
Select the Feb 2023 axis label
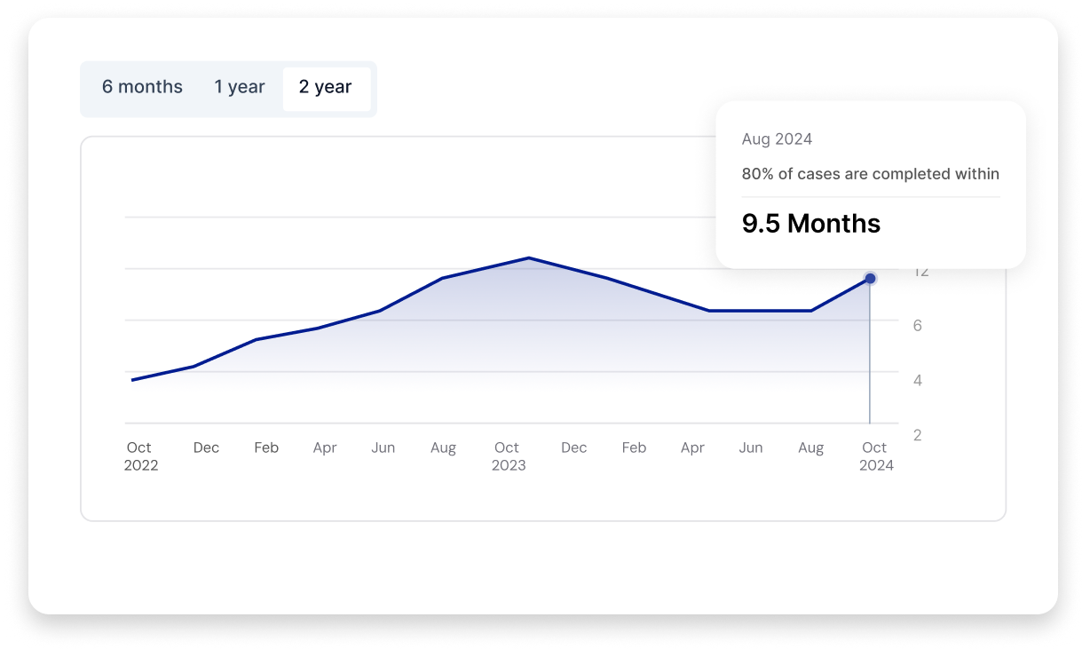[x=266, y=447]
